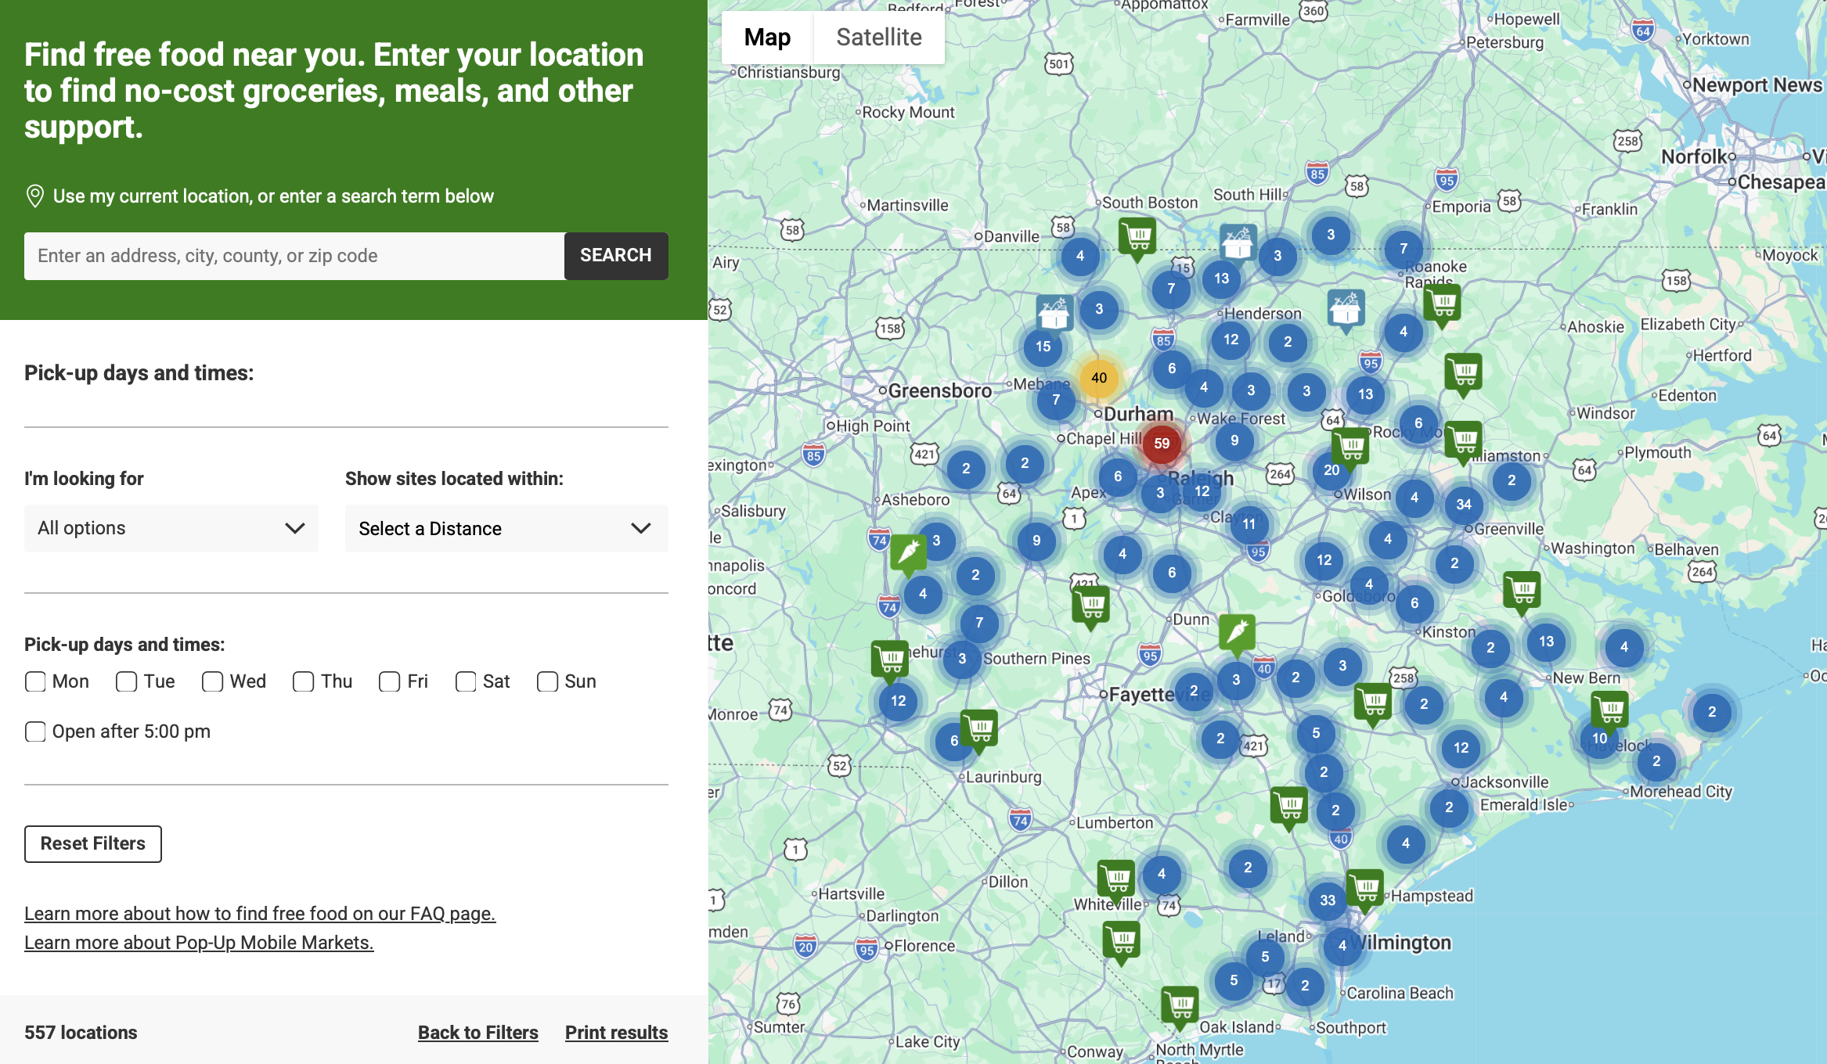This screenshot has width=1827, height=1064.
Task: Click the carrot marker near Dunn
Action: point(1237,631)
